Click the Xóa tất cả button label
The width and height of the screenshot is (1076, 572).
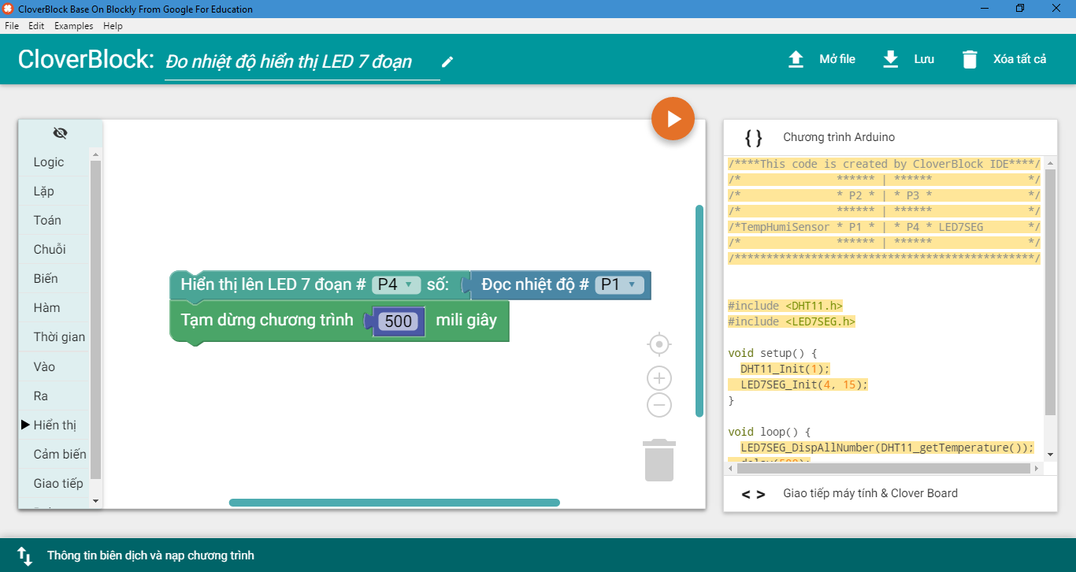tap(1020, 59)
